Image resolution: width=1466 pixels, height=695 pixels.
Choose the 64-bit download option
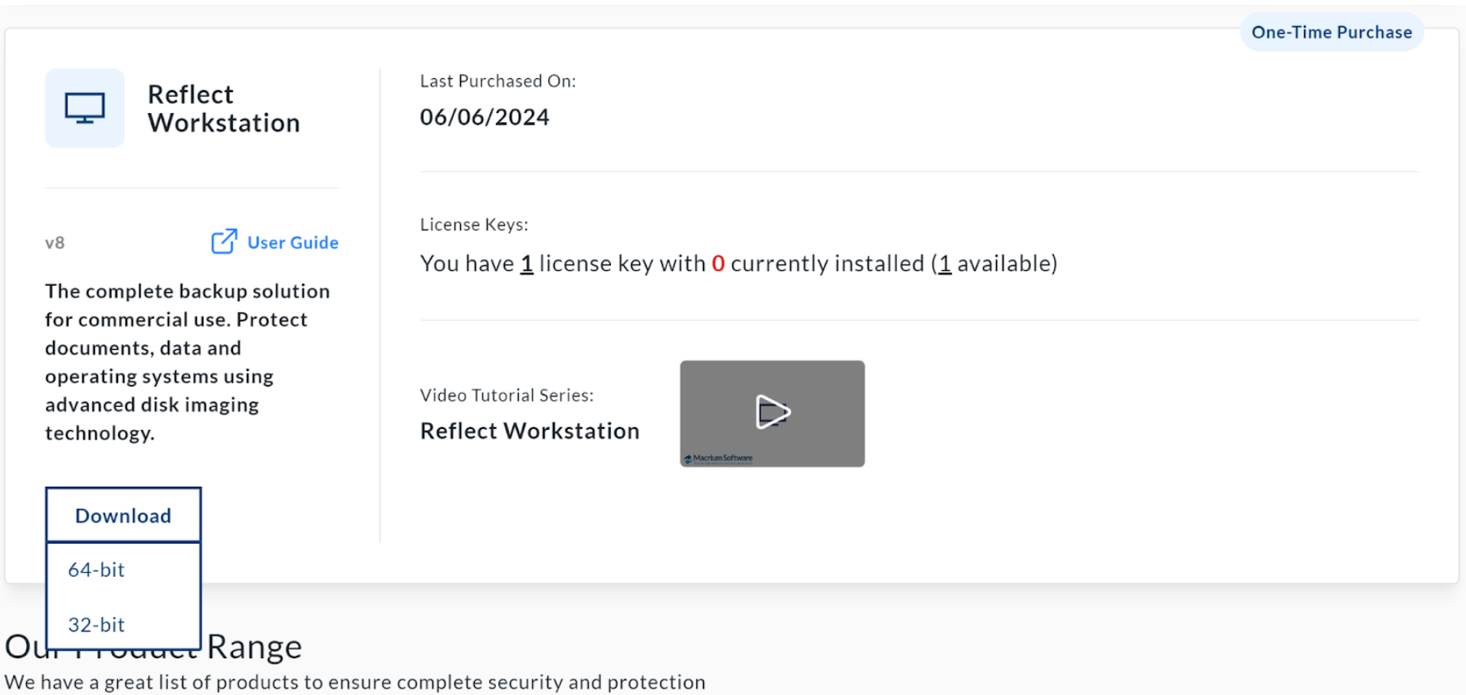pyautogui.click(x=96, y=570)
